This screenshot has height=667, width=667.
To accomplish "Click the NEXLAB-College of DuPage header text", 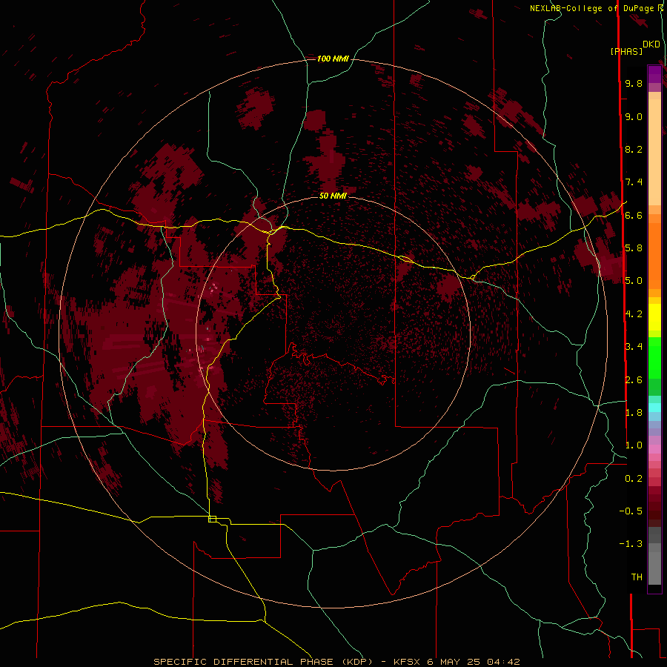I will (x=591, y=8).
